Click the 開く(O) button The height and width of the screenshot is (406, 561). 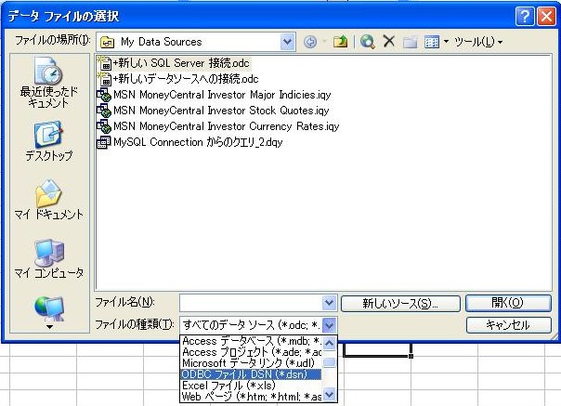[x=508, y=303]
